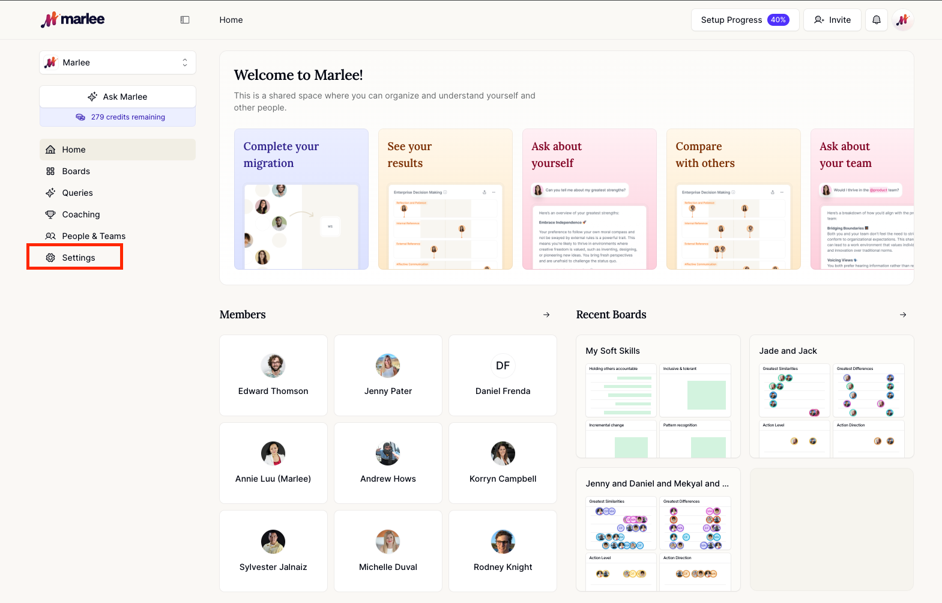Open Home in the sidebar
The width and height of the screenshot is (942, 603).
118,150
